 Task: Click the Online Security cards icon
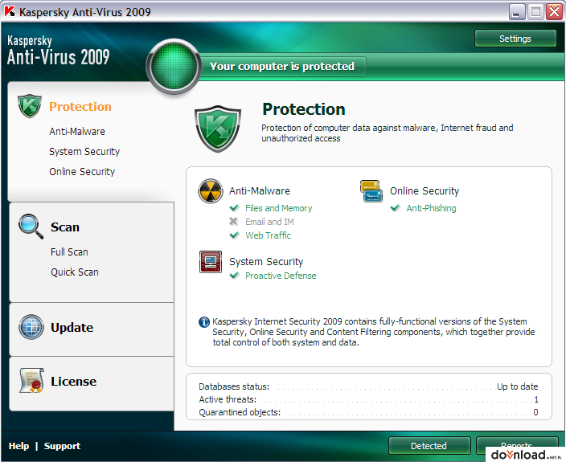371,191
